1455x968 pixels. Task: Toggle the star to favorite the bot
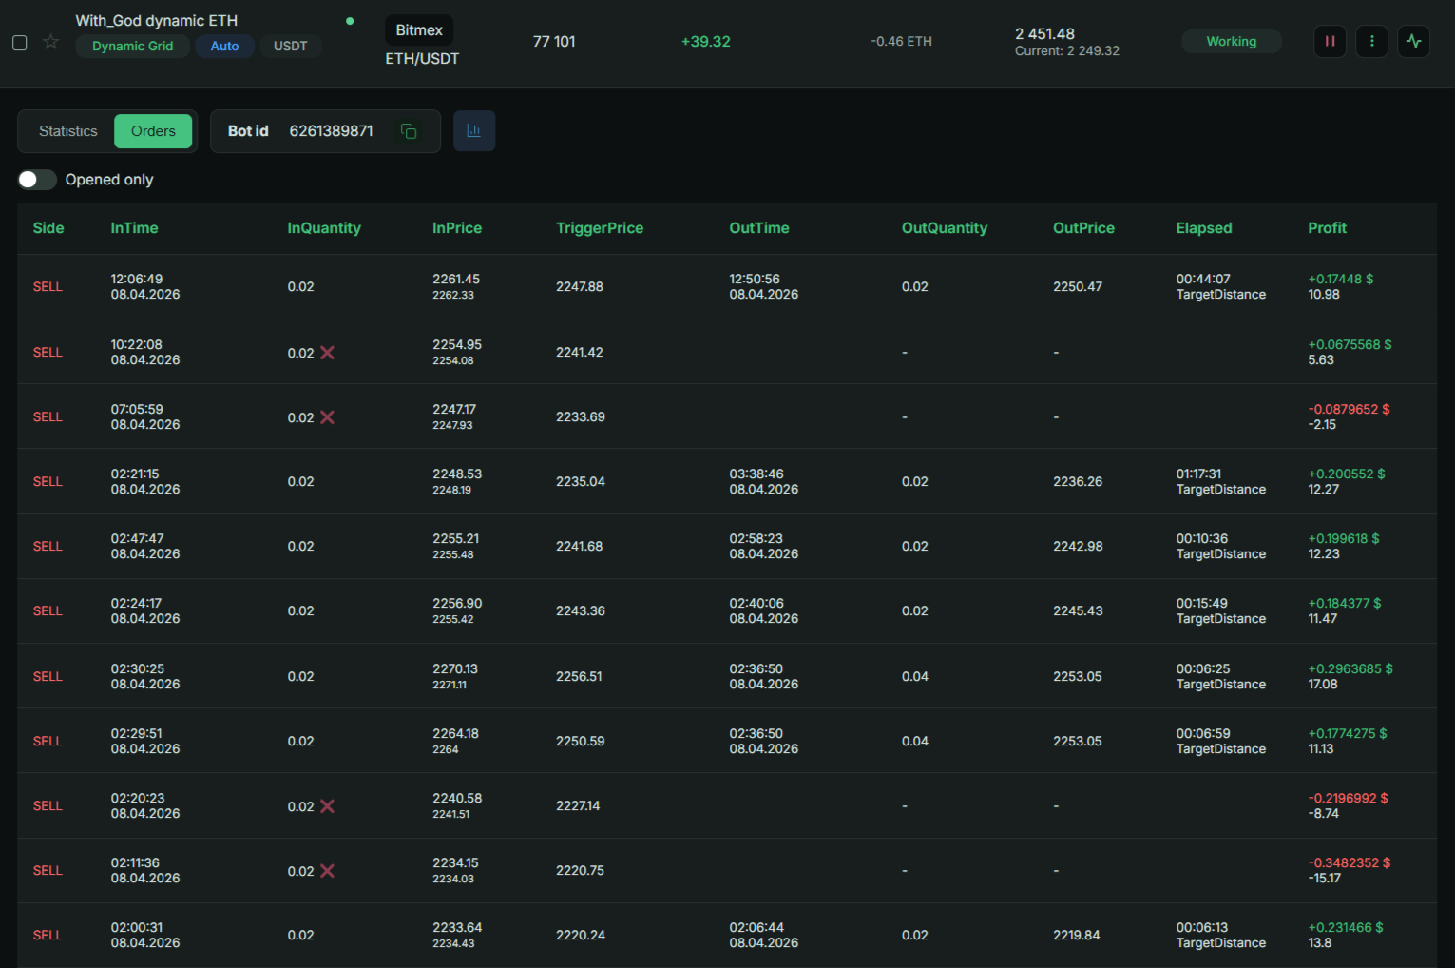(x=50, y=42)
